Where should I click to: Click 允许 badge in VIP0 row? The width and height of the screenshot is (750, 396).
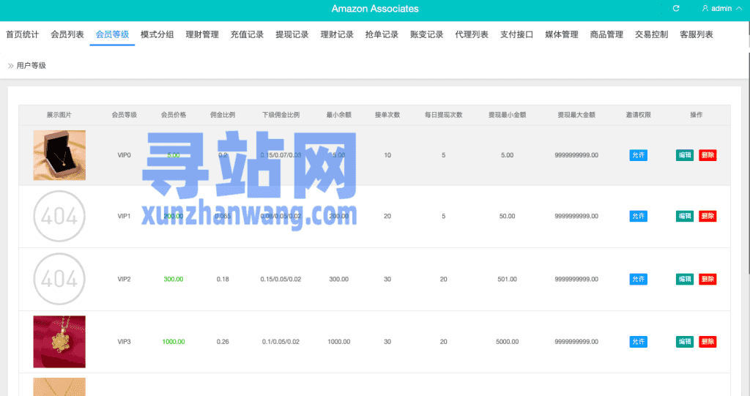[638, 155]
